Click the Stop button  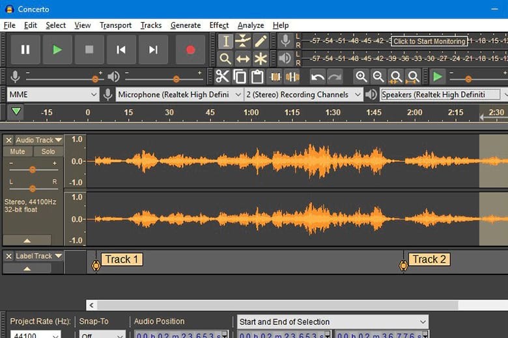tap(89, 49)
